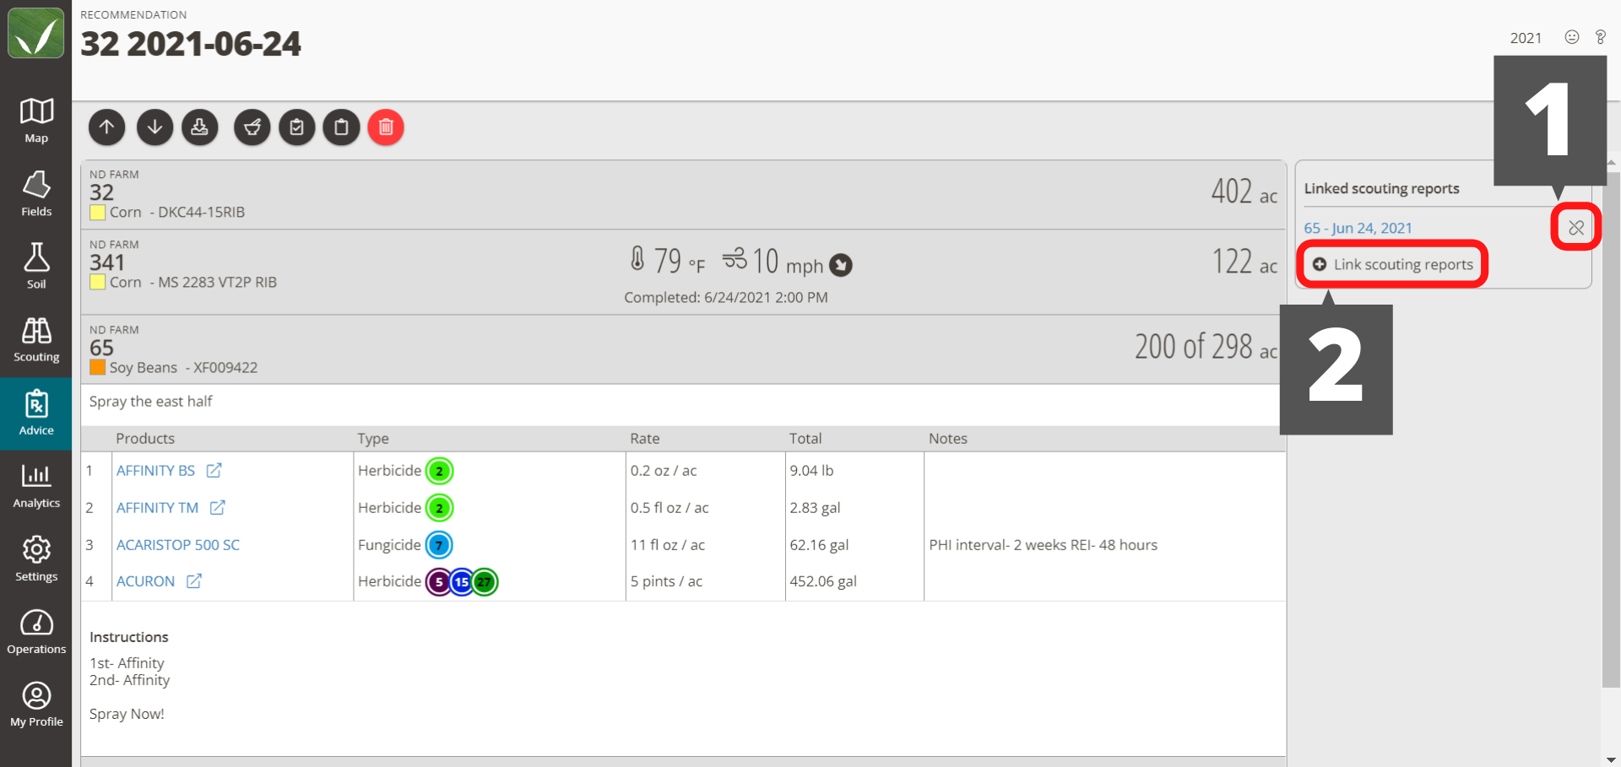1621x767 pixels.
Task: Click the 200 of 298 ac value
Action: coord(1206,347)
